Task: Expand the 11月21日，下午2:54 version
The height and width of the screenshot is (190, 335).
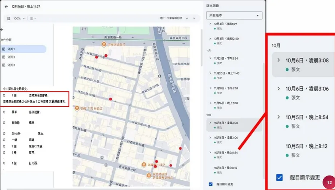Action: click(210, 58)
